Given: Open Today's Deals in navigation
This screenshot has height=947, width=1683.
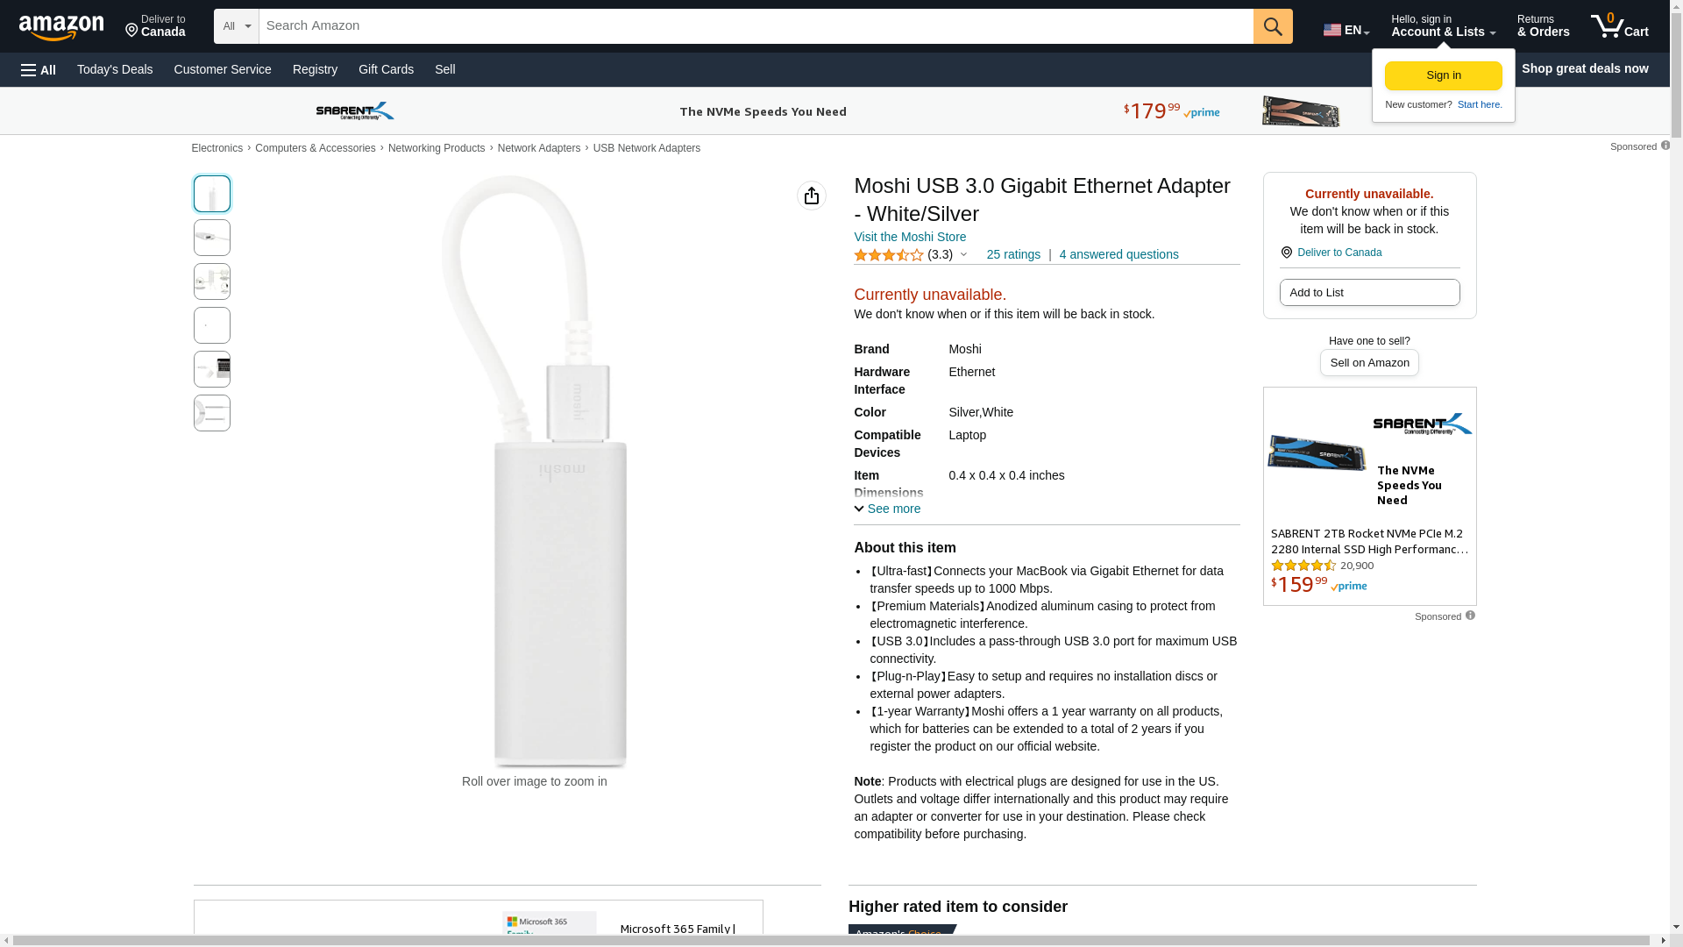Looking at the screenshot, I should click(x=115, y=69).
